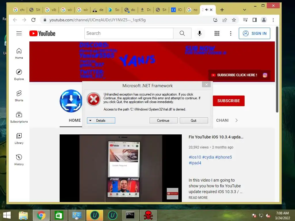Go to the YouTube logo home link
Screen dimensions: 295x221
(42, 33)
